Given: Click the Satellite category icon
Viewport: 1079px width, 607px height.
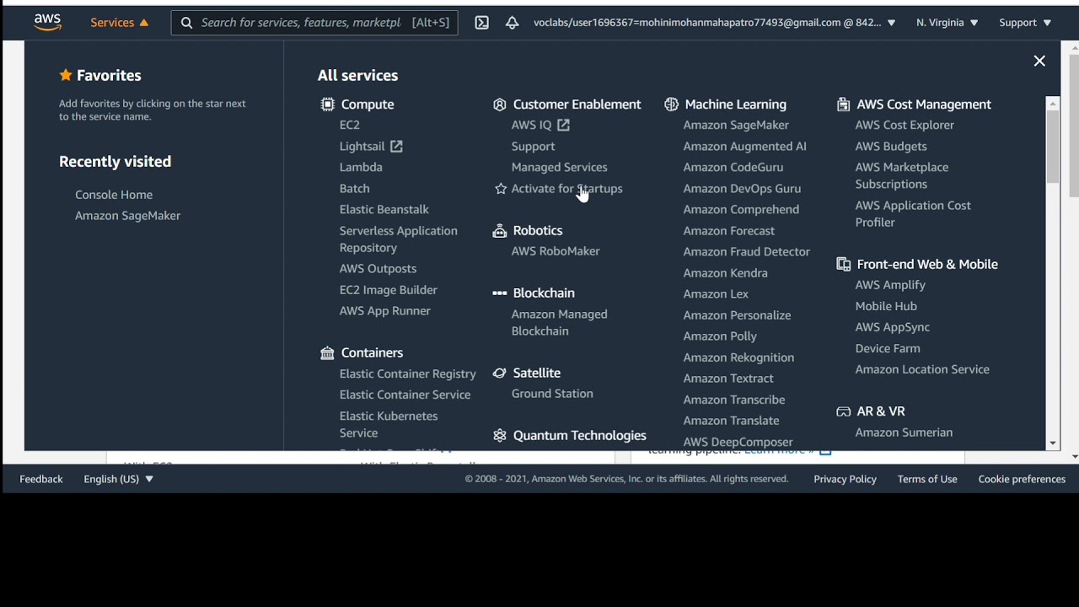Looking at the screenshot, I should click(x=499, y=373).
